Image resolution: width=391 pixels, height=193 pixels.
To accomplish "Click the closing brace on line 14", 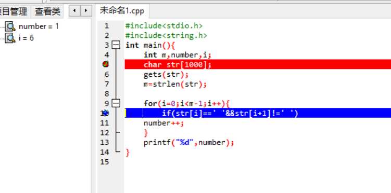I will pos(128,152).
